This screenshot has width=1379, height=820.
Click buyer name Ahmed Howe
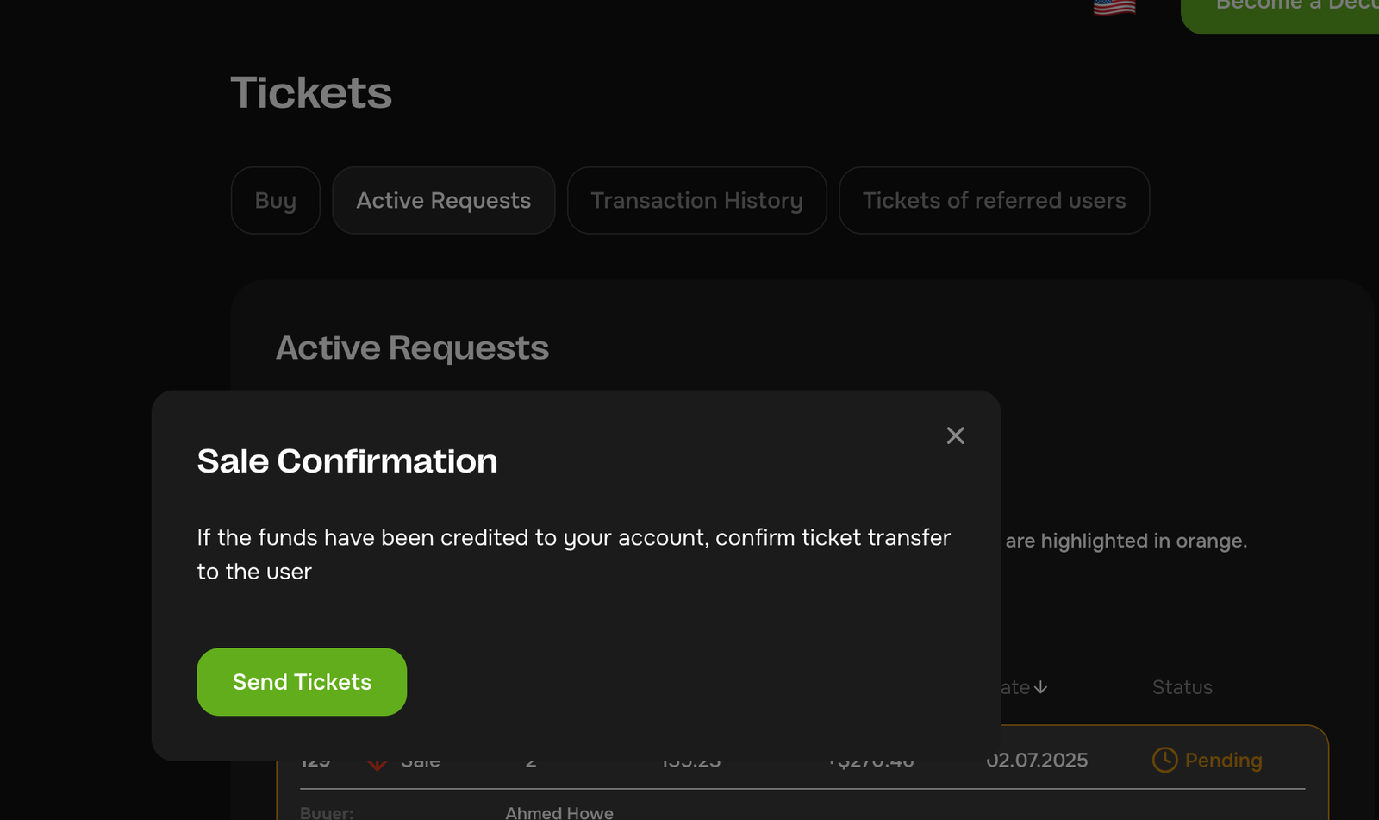coord(559,812)
